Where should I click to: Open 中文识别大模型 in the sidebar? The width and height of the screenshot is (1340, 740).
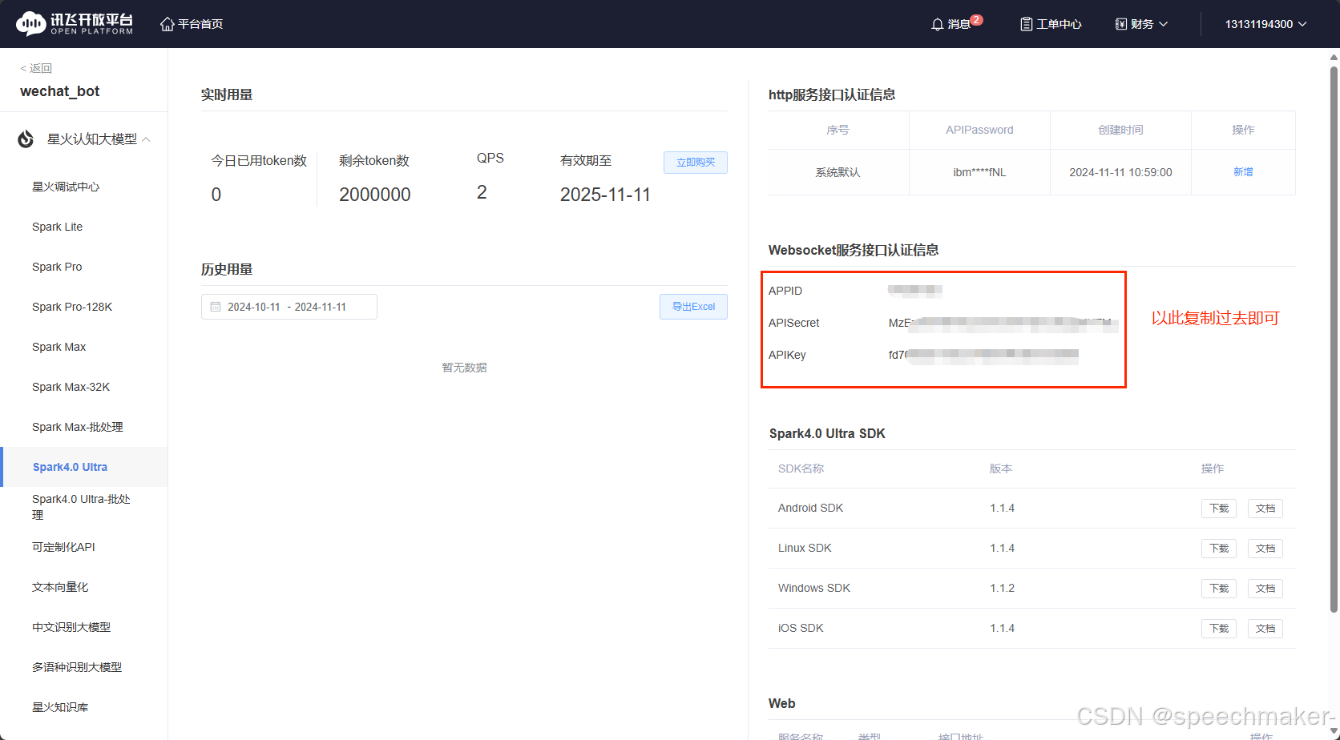(x=71, y=627)
